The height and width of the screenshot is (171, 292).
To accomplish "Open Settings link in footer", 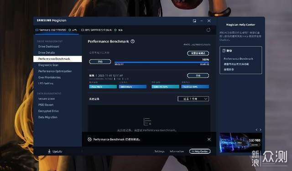I will [159, 151].
